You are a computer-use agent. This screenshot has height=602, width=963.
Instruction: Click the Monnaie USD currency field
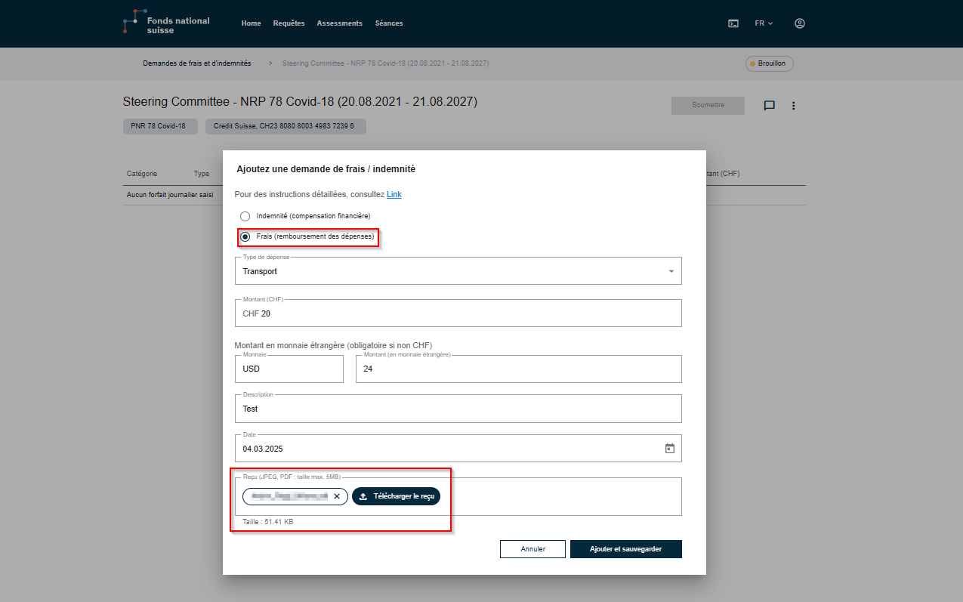(289, 369)
